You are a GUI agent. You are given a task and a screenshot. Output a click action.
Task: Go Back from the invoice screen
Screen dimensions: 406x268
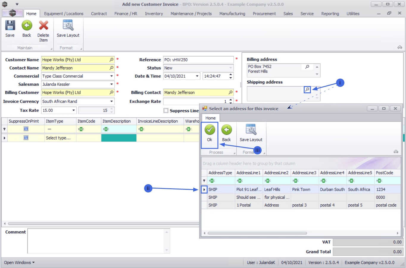27,29
